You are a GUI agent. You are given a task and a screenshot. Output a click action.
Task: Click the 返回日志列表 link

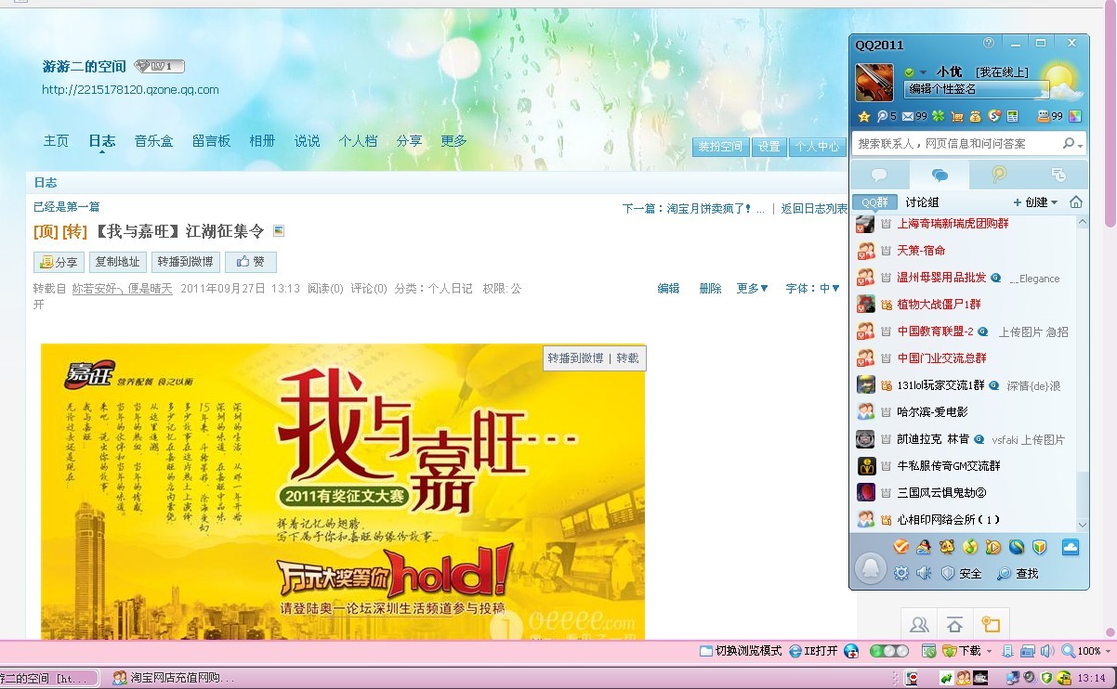pyautogui.click(x=814, y=209)
